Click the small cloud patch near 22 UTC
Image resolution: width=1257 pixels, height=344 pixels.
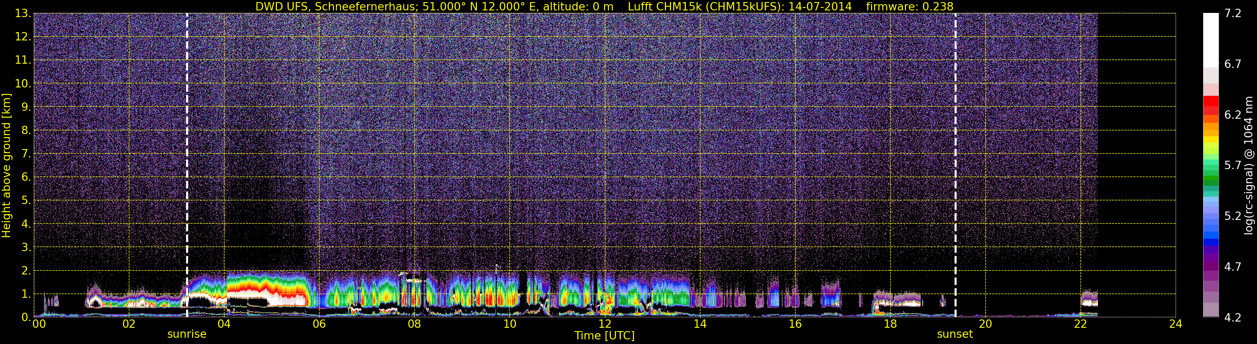click(x=1089, y=299)
